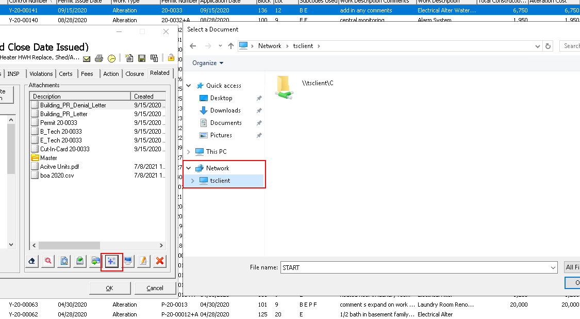Click the eraser icon below attachments

click(32, 261)
